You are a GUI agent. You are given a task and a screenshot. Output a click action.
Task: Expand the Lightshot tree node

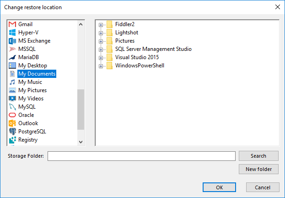(101, 33)
